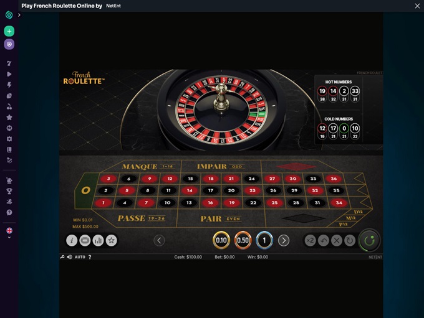Screen dimensions: 424x318
Task: Open the game info icon
Action: point(72,240)
